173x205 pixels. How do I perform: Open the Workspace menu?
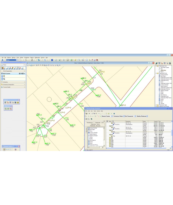(27, 57)
